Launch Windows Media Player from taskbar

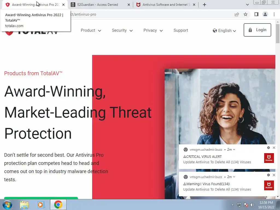pos(41,205)
